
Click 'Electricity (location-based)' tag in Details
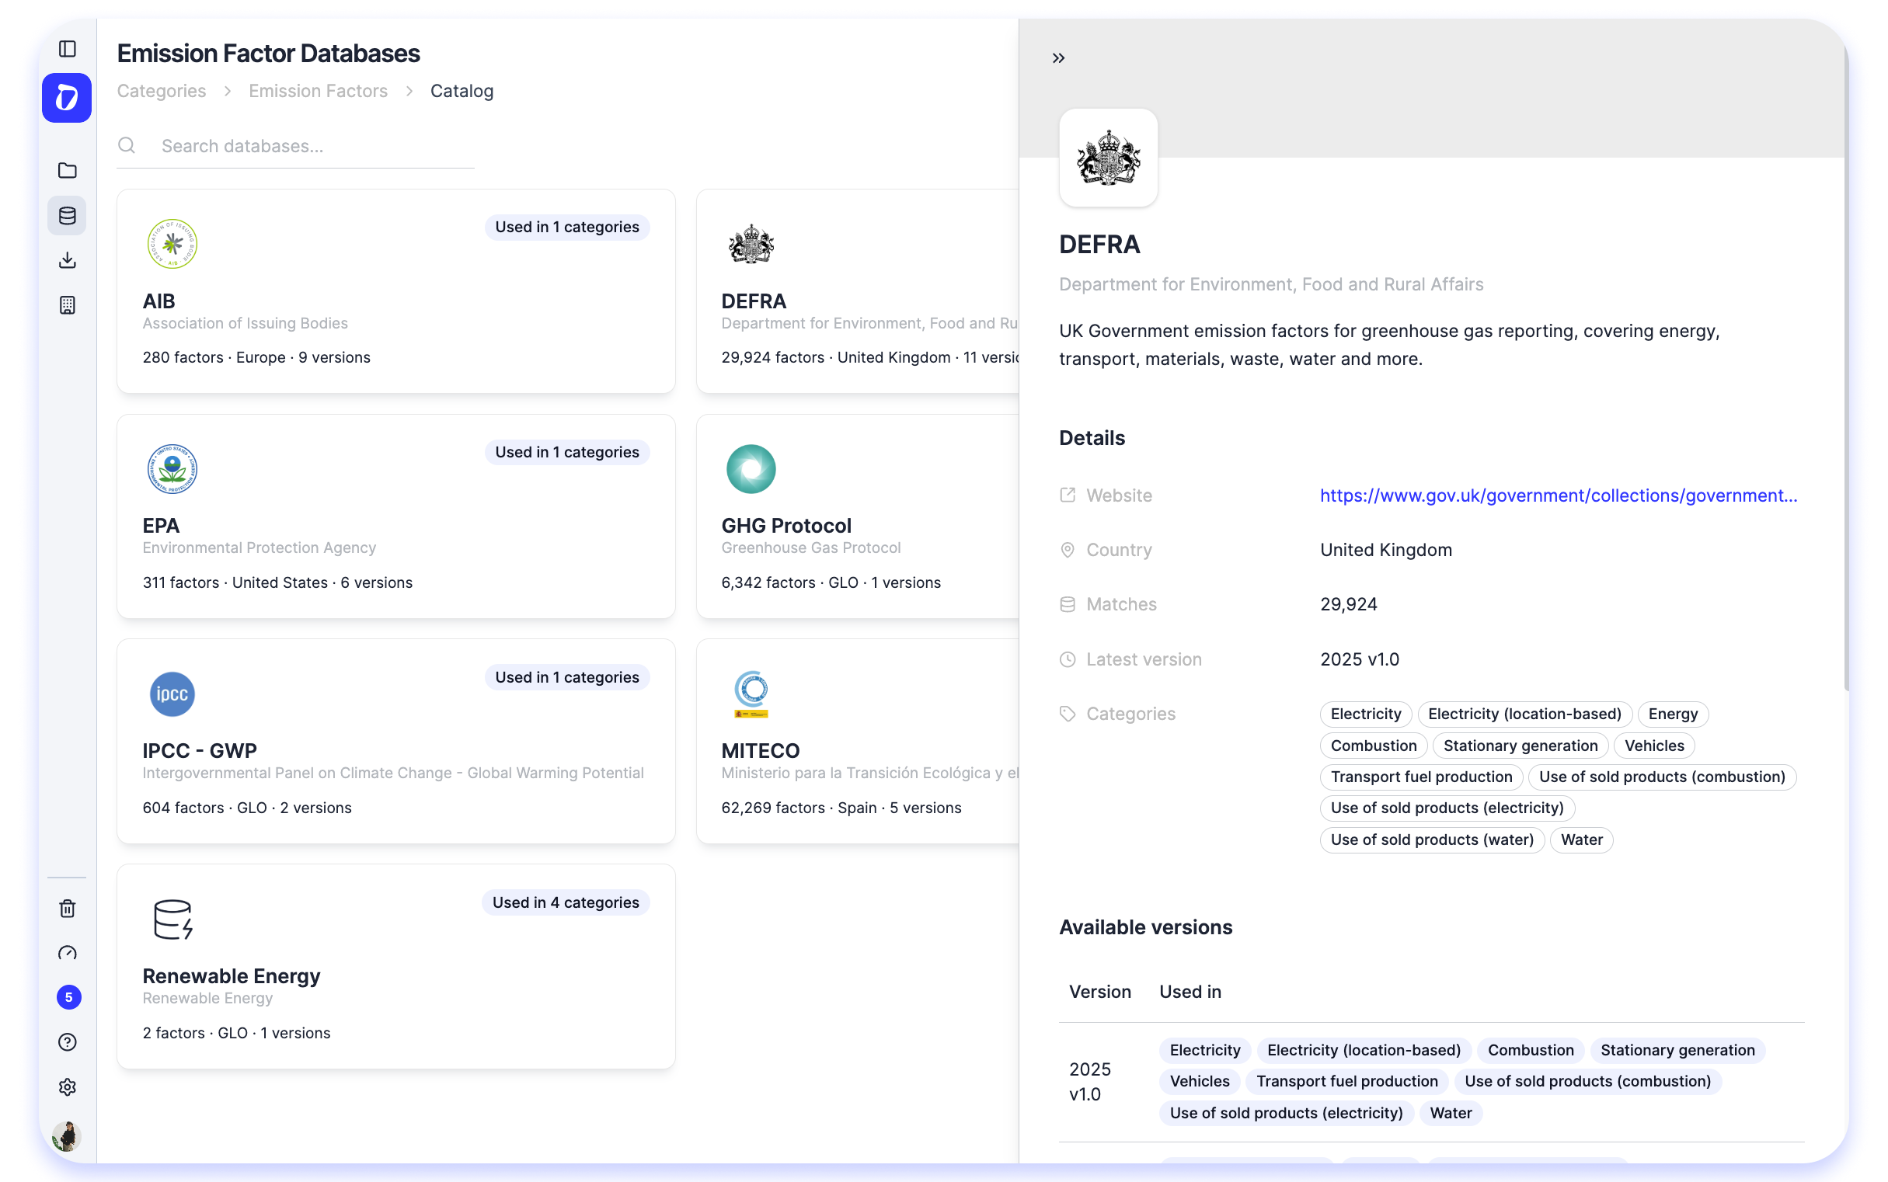click(1524, 714)
